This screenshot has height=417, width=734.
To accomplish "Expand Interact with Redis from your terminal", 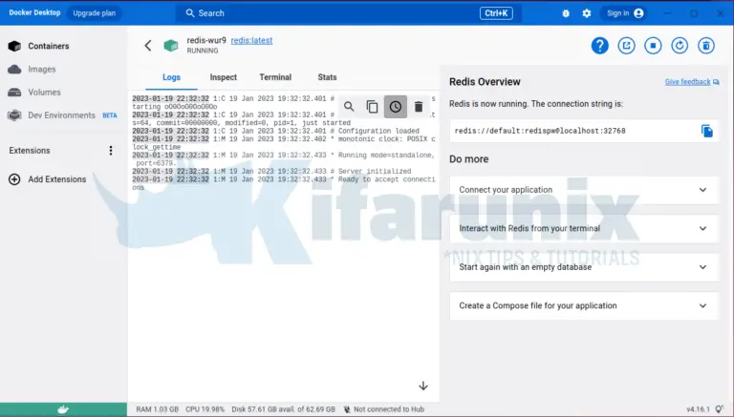I will pos(583,229).
